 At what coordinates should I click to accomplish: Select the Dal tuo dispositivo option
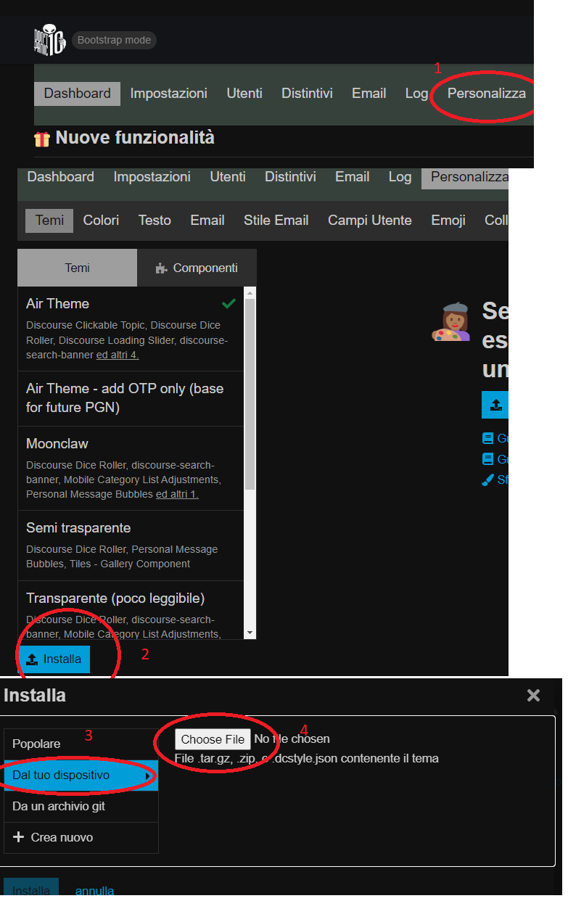[x=61, y=775]
